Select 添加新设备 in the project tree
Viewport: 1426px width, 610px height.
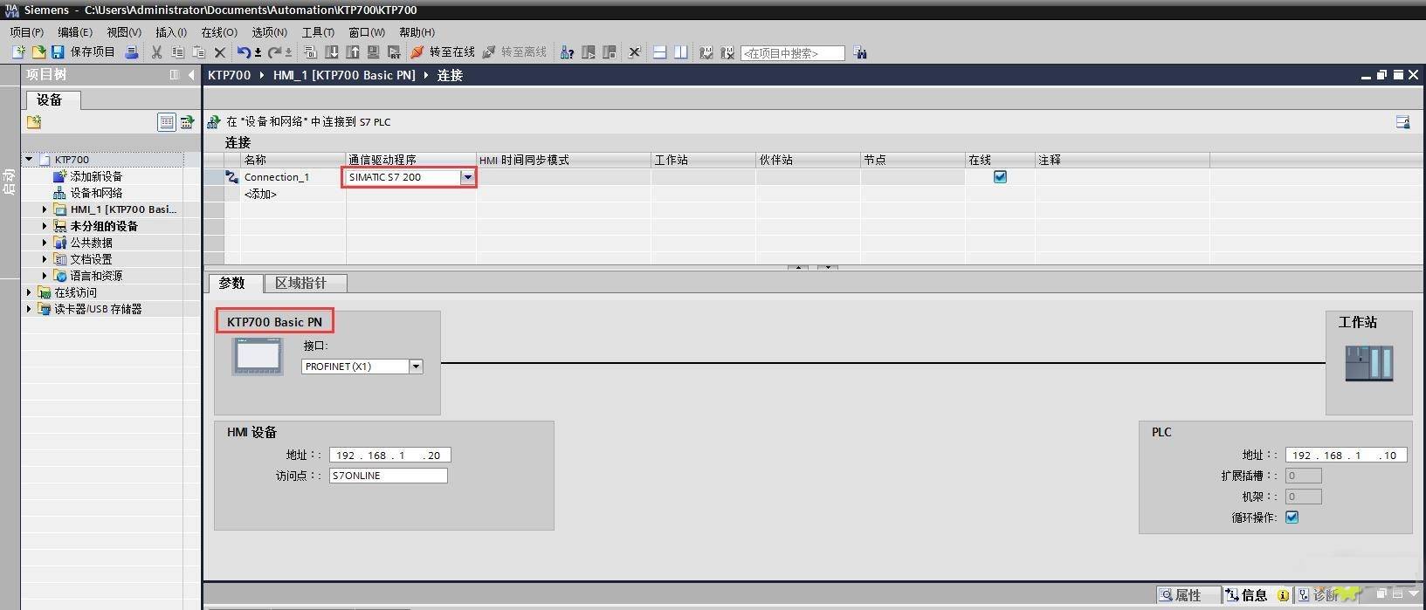point(96,176)
